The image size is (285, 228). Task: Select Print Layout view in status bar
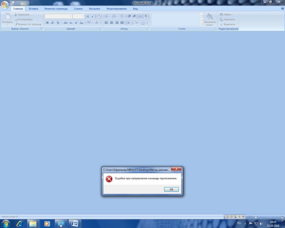click(227, 216)
